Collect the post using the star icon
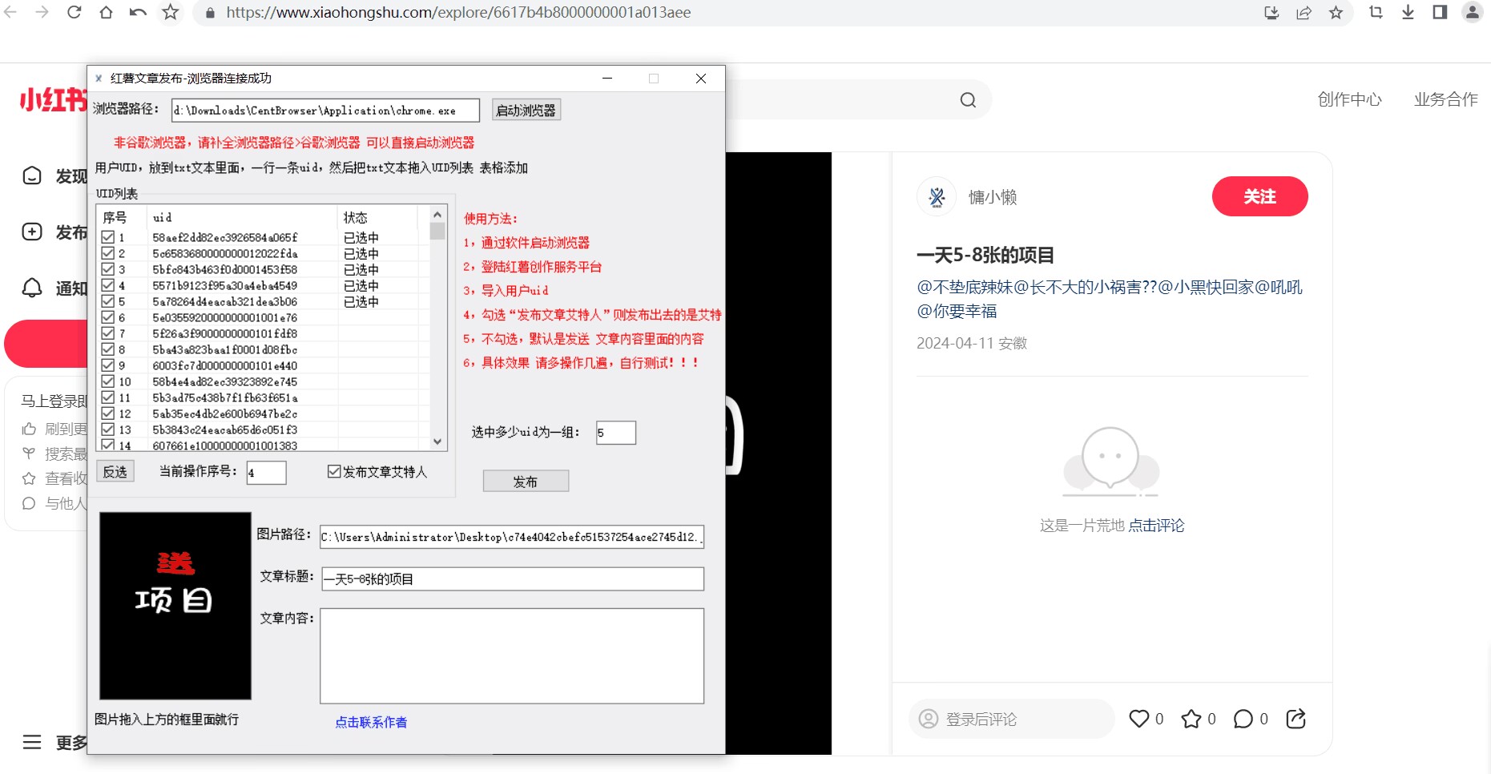This screenshot has width=1491, height=774. click(1190, 719)
